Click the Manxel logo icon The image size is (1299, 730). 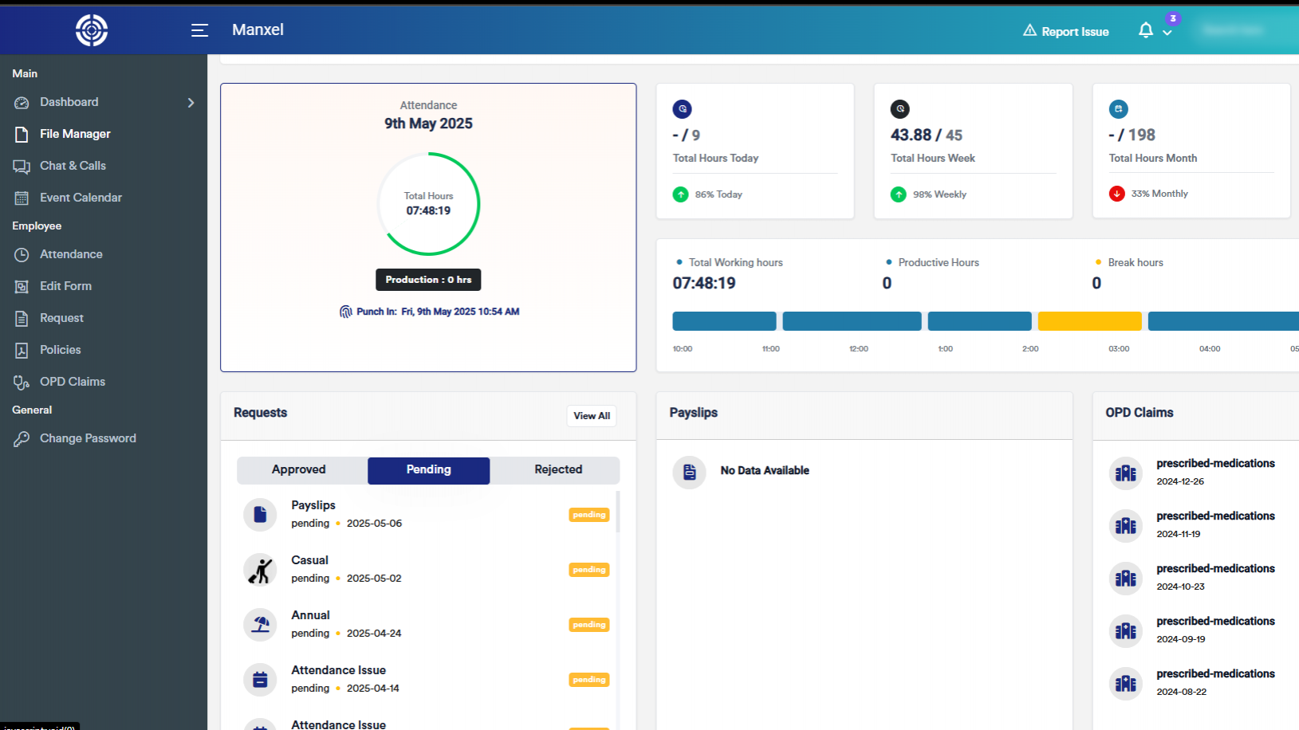click(x=92, y=30)
